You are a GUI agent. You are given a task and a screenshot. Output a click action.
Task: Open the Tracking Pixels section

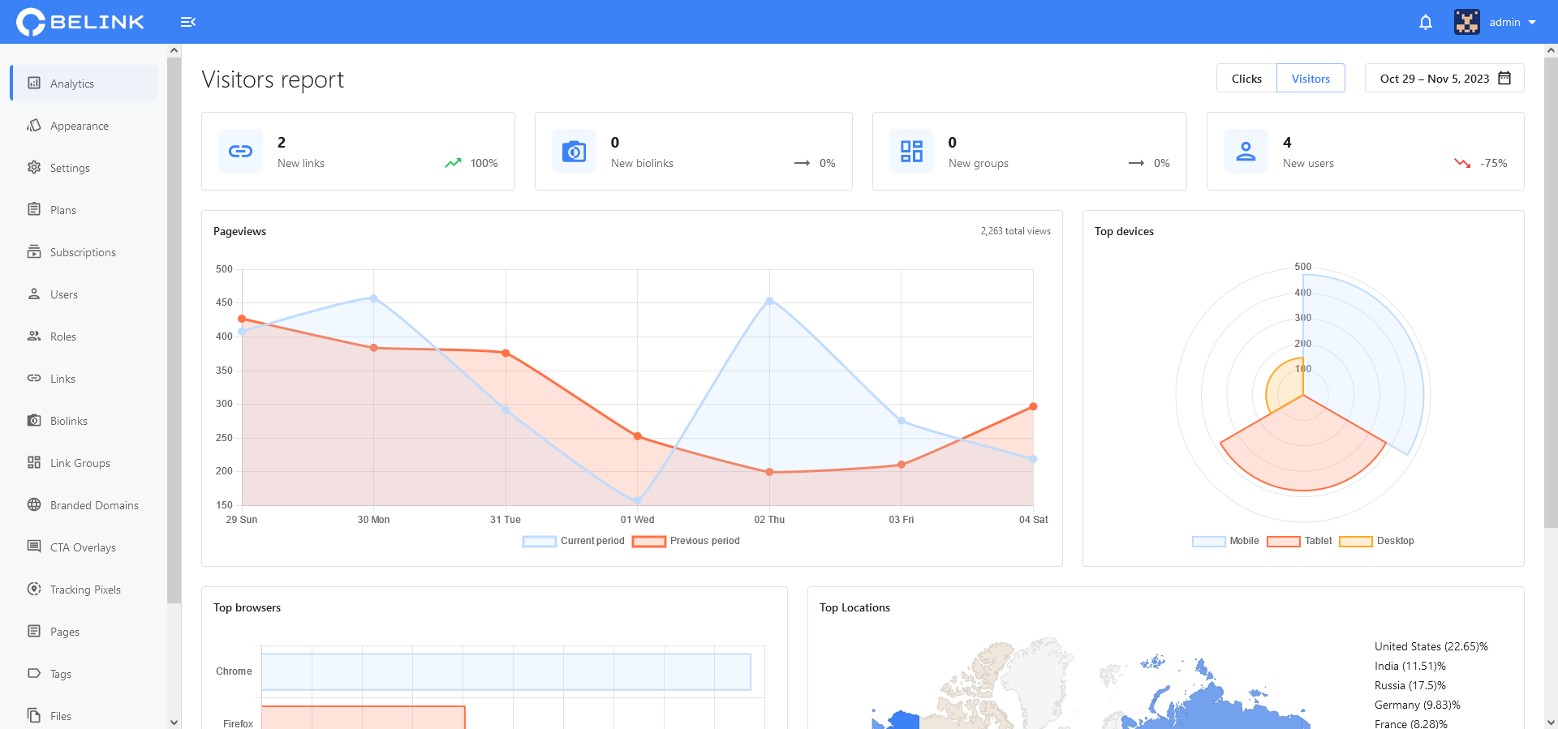pyautogui.click(x=85, y=590)
